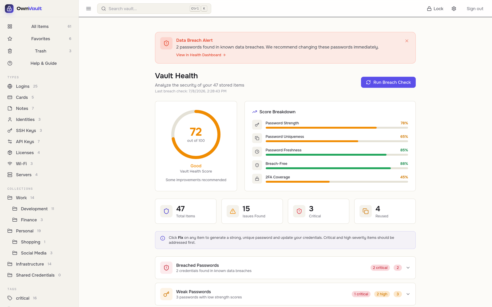Click the Help question mark icon
Screen dimensions: 492x307
point(10,63)
